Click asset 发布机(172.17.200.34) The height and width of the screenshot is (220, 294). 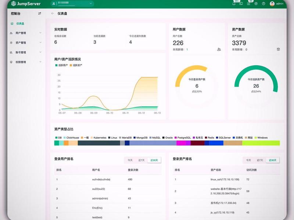pos(223,203)
